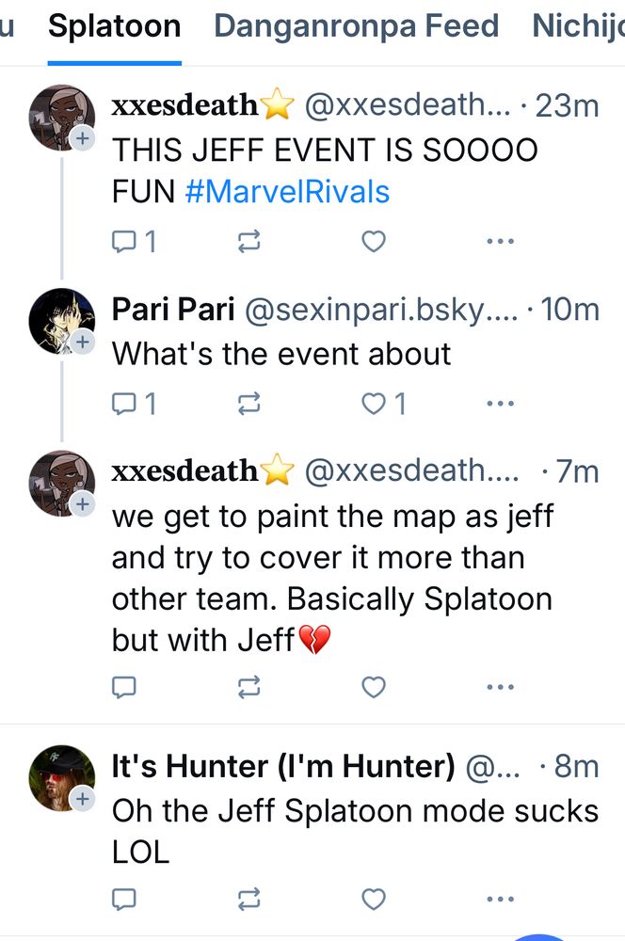Reply to the 'paint the map as jeff' post

124,688
